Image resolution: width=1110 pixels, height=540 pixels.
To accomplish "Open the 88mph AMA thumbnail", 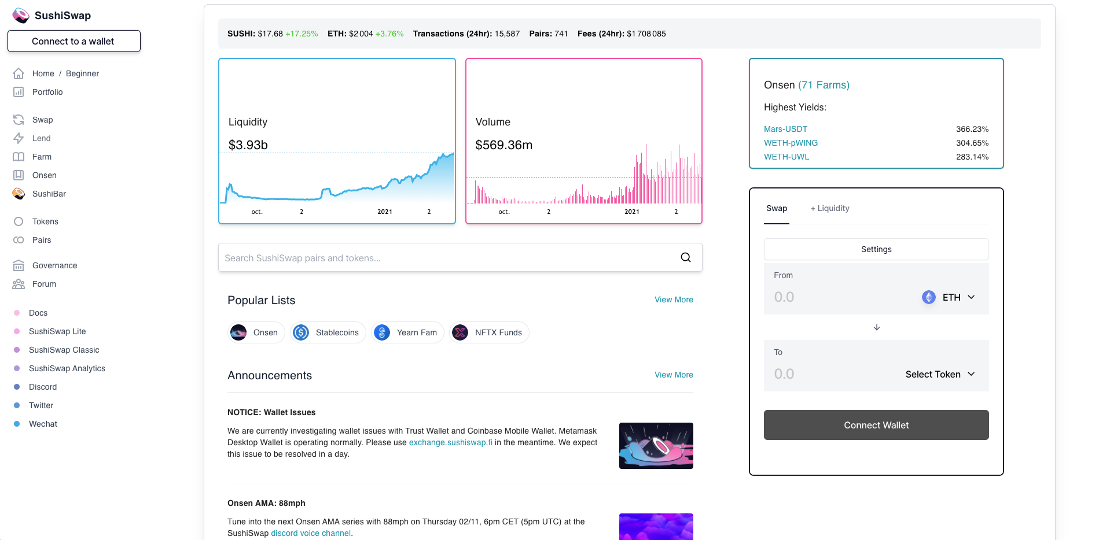I will [656, 527].
